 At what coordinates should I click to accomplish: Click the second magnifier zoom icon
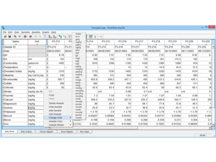click(40, 37)
